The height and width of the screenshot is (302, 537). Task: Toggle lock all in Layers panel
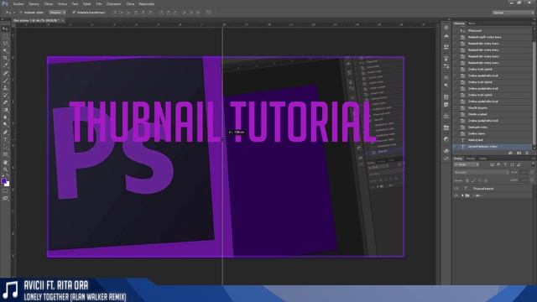pyautogui.click(x=486, y=180)
